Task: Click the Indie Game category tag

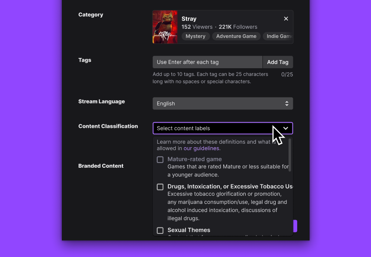Action: click(278, 36)
